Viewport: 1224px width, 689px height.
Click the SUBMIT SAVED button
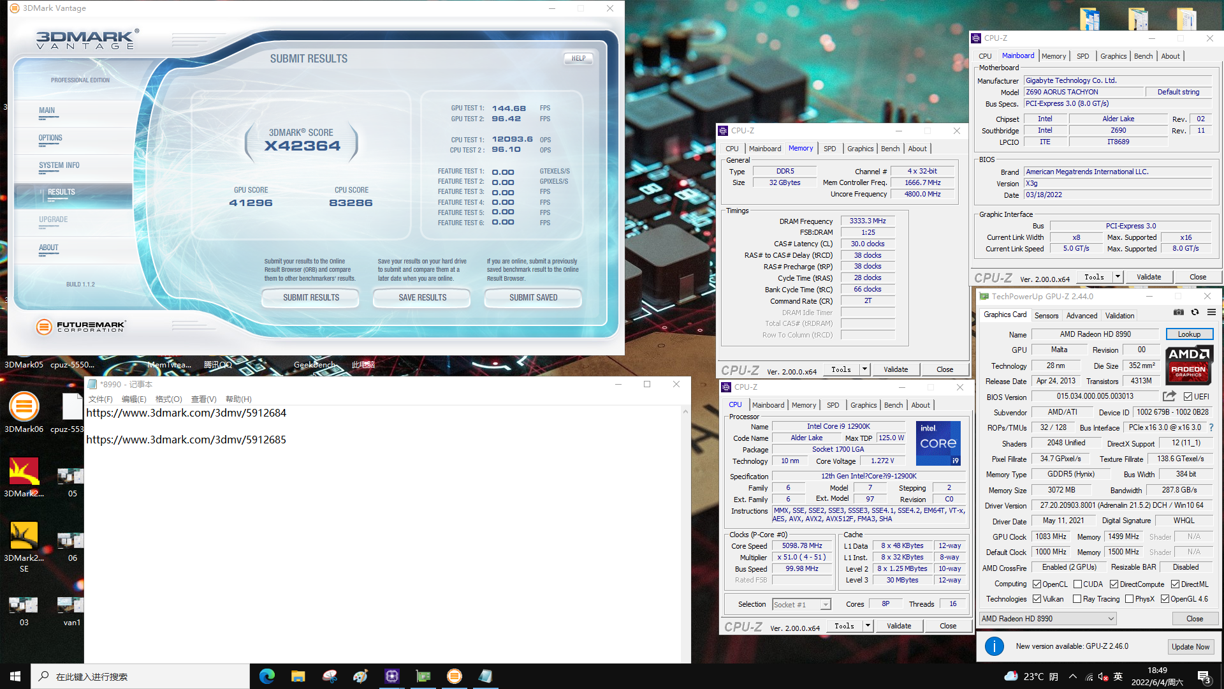click(533, 298)
